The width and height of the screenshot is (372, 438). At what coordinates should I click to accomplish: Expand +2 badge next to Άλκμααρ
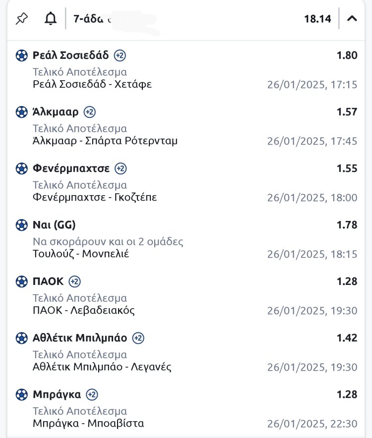(89, 112)
